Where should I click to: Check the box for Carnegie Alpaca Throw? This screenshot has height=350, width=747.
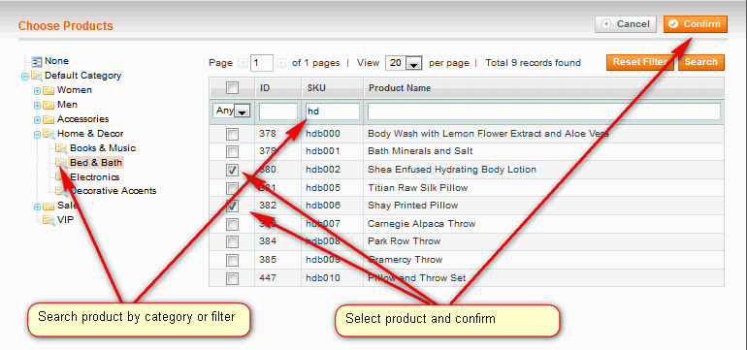click(x=232, y=224)
